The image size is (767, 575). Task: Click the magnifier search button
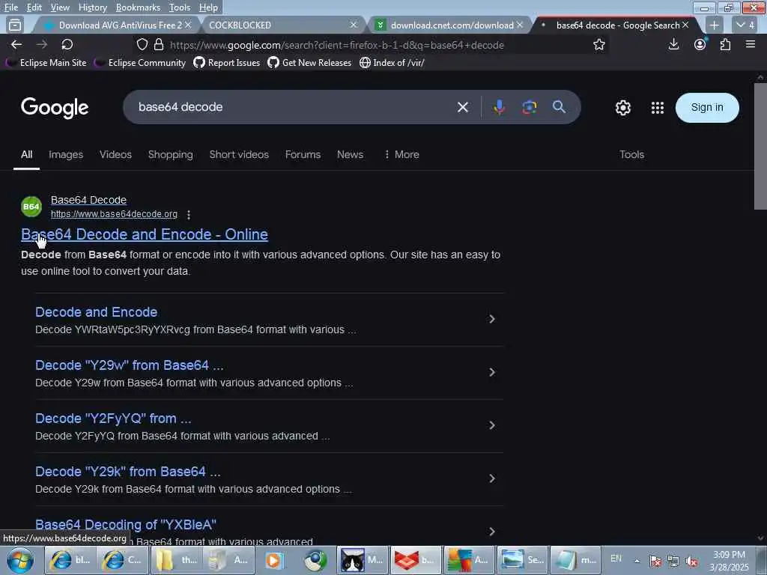point(559,106)
